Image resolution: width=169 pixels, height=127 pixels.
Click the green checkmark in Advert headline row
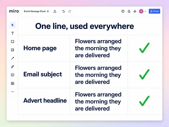pyautogui.click(x=144, y=101)
